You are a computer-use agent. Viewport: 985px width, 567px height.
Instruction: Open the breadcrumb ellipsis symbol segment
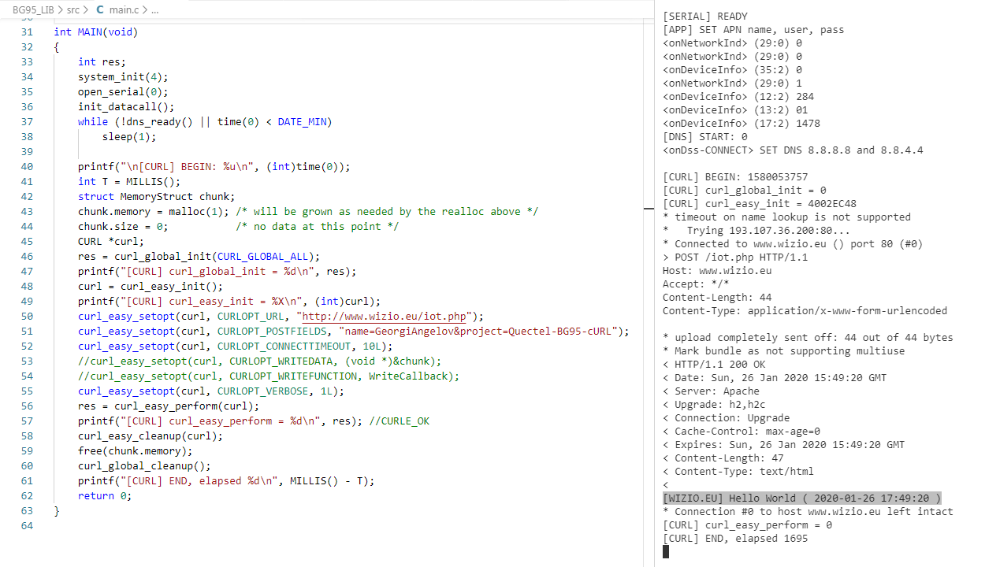coord(154,10)
